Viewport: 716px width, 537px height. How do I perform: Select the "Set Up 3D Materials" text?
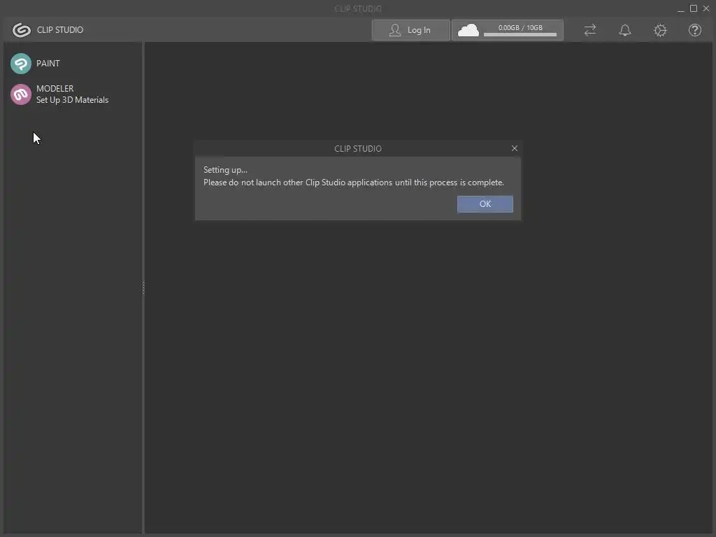72,100
